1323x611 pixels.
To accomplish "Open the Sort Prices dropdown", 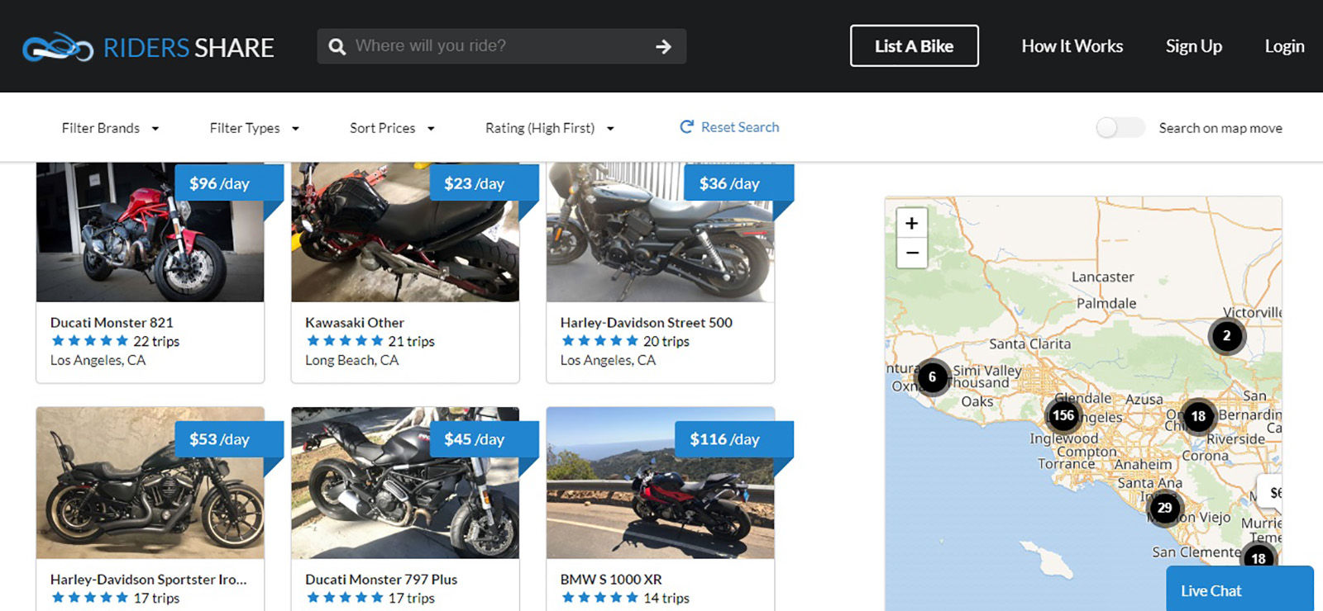I will [392, 128].
